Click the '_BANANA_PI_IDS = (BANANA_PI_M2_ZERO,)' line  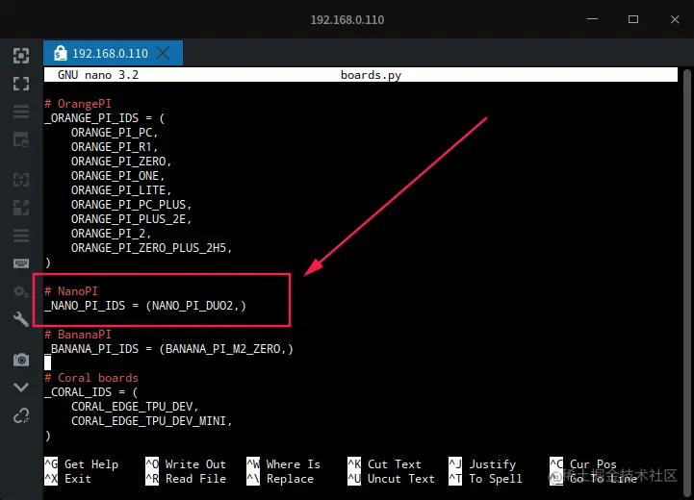click(168, 349)
